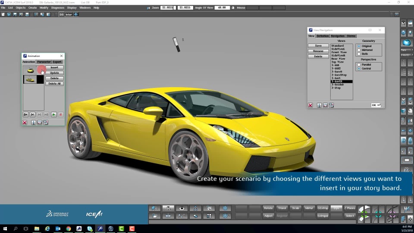Open the info icon in View/Navigation dialog
This screenshot has height=233, width=414.
pyautogui.click(x=319, y=105)
